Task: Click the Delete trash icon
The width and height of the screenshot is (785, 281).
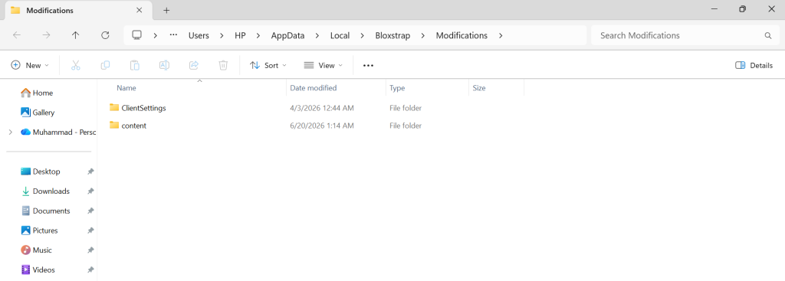Action: (223, 66)
